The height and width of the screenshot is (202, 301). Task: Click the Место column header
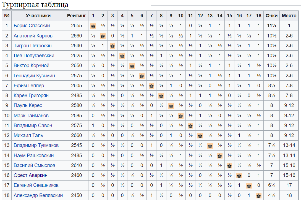point(289,16)
